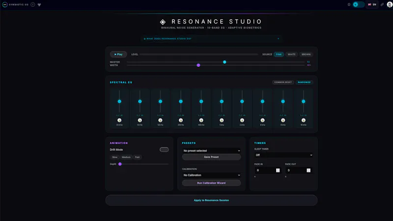
Task: Click the Fade In stepper arrows
Action: (x=278, y=170)
